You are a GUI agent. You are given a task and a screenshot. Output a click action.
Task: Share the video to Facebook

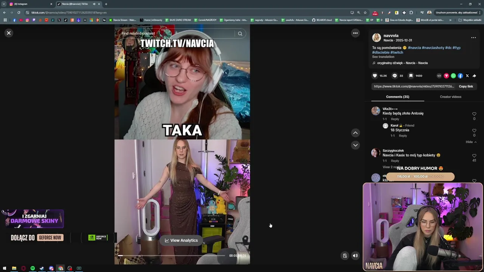pos(460,76)
